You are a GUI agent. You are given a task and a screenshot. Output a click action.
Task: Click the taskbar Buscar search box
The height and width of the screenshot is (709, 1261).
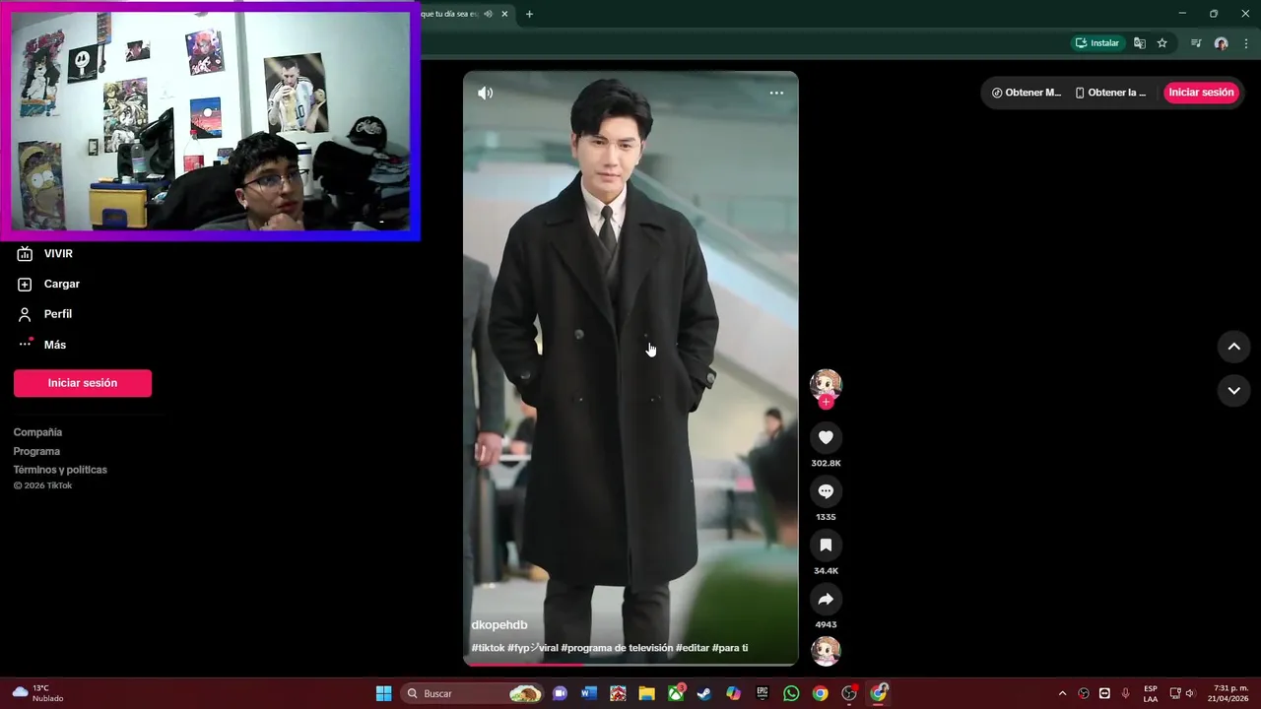pyautogui.click(x=473, y=693)
